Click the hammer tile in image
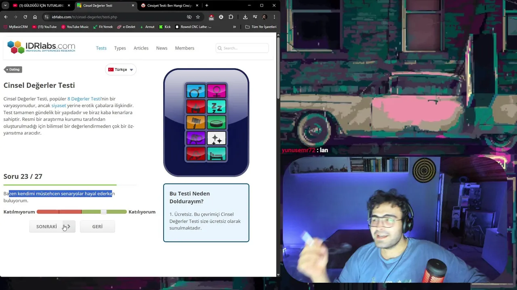The height and width of the screenshot is (290, 517). tap(196, 122)
